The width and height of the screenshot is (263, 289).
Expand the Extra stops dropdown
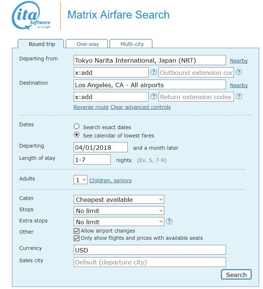point(119,222)
